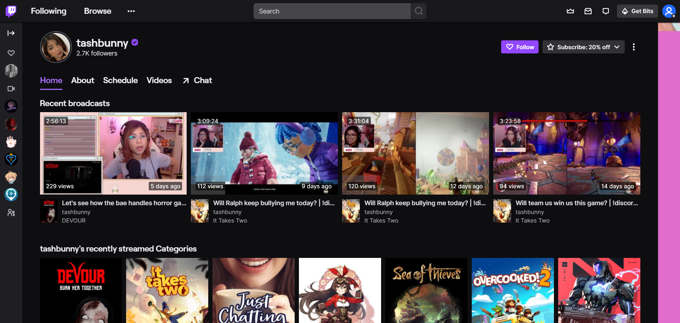Click the recommended channels camera icon in sidebar

tap(11, 88)
